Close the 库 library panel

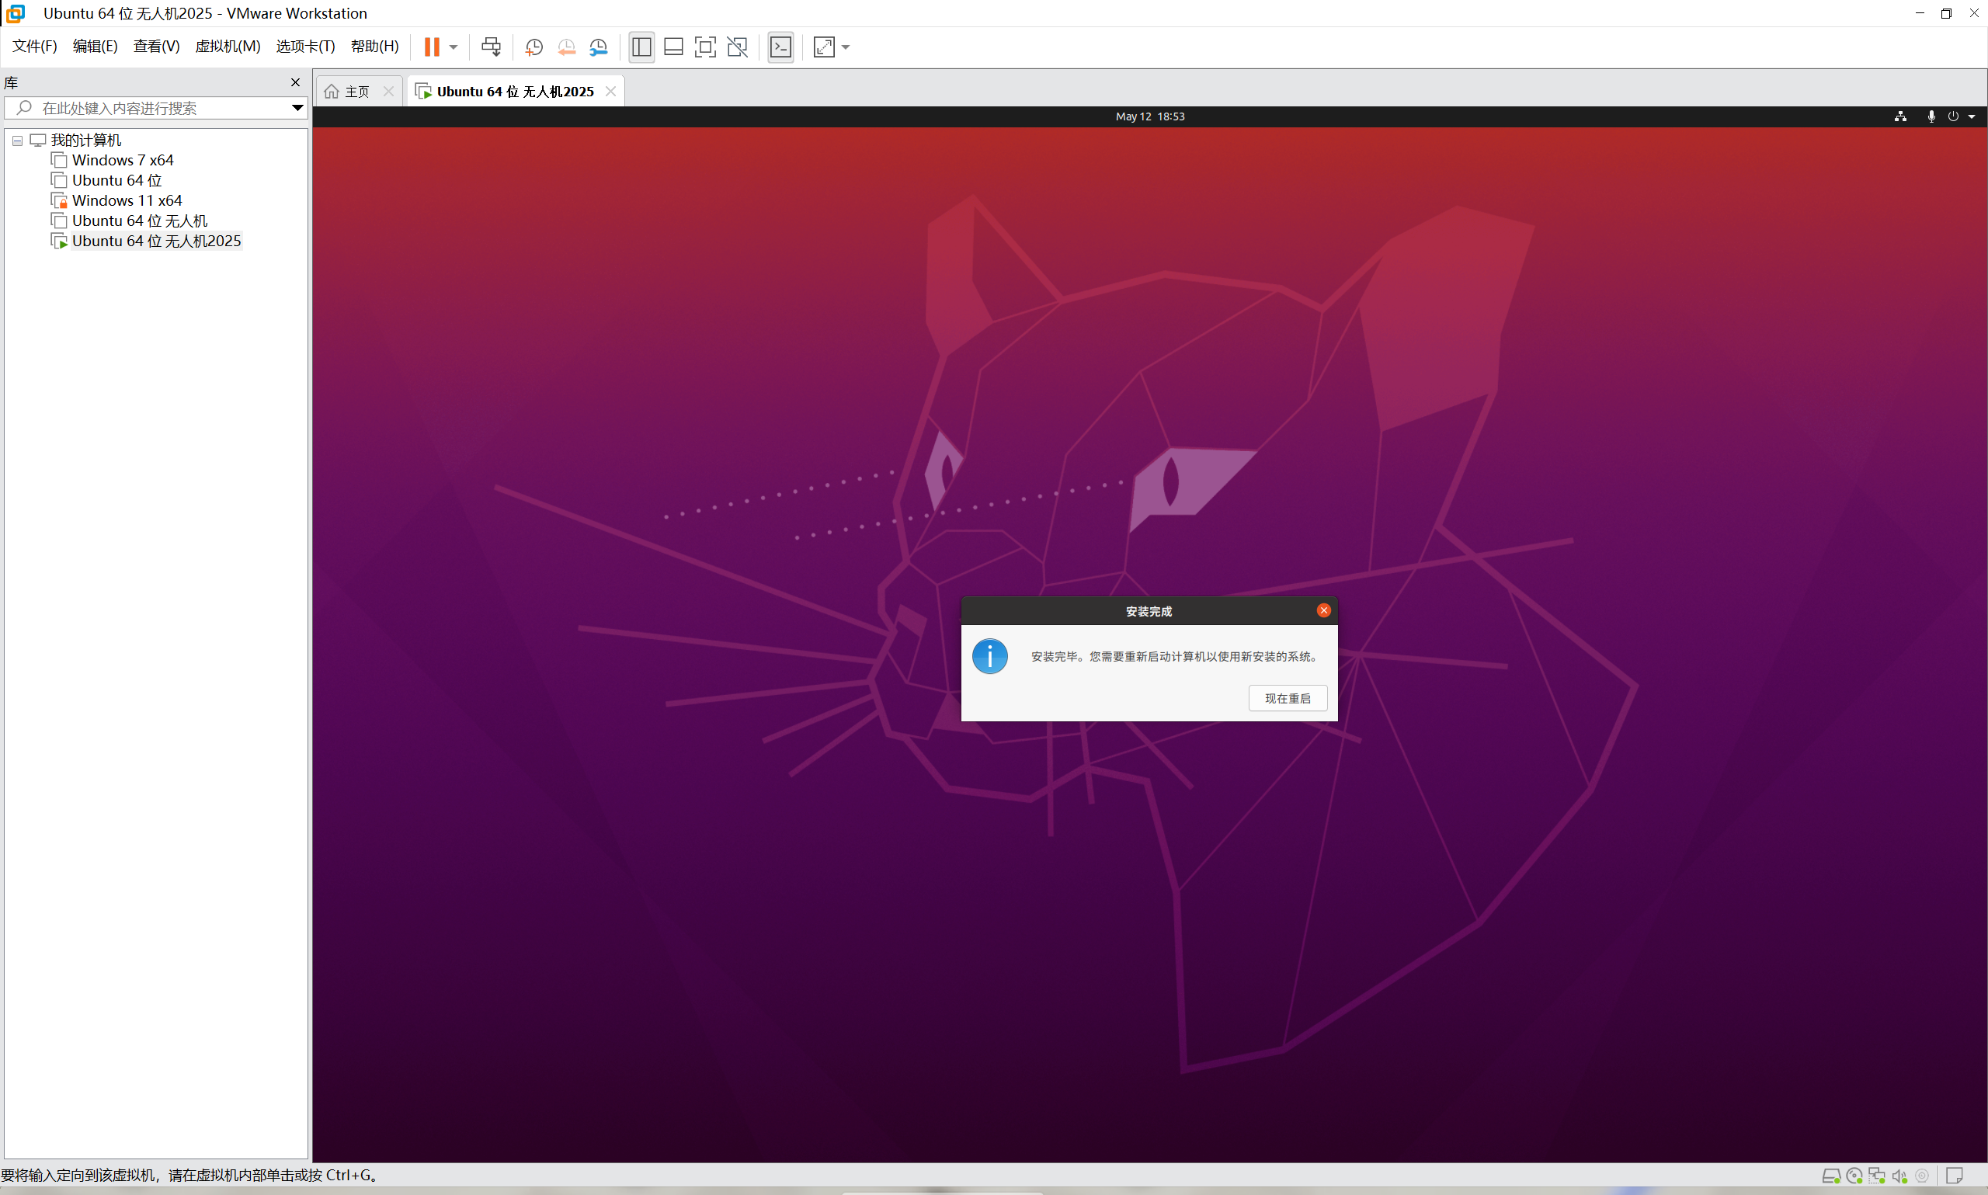(x=296, y=82)
